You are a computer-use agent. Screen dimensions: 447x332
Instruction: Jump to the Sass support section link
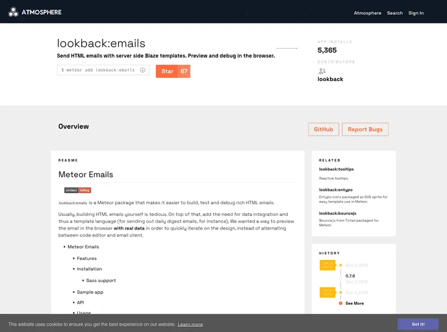pos(101,281)
